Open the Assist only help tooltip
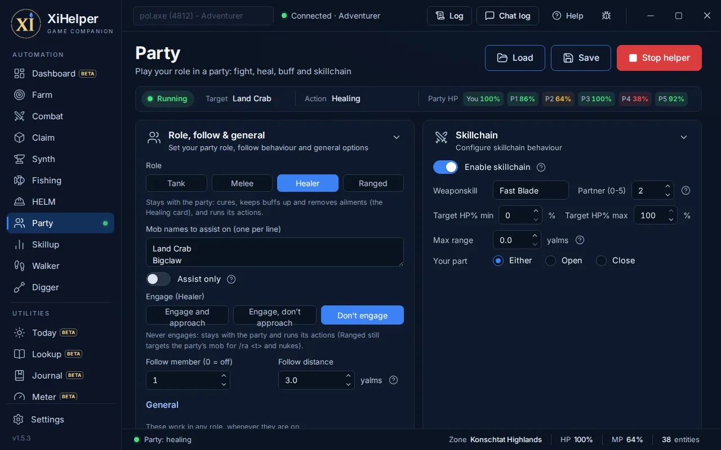Screen dimensions: 721x450 231,279
